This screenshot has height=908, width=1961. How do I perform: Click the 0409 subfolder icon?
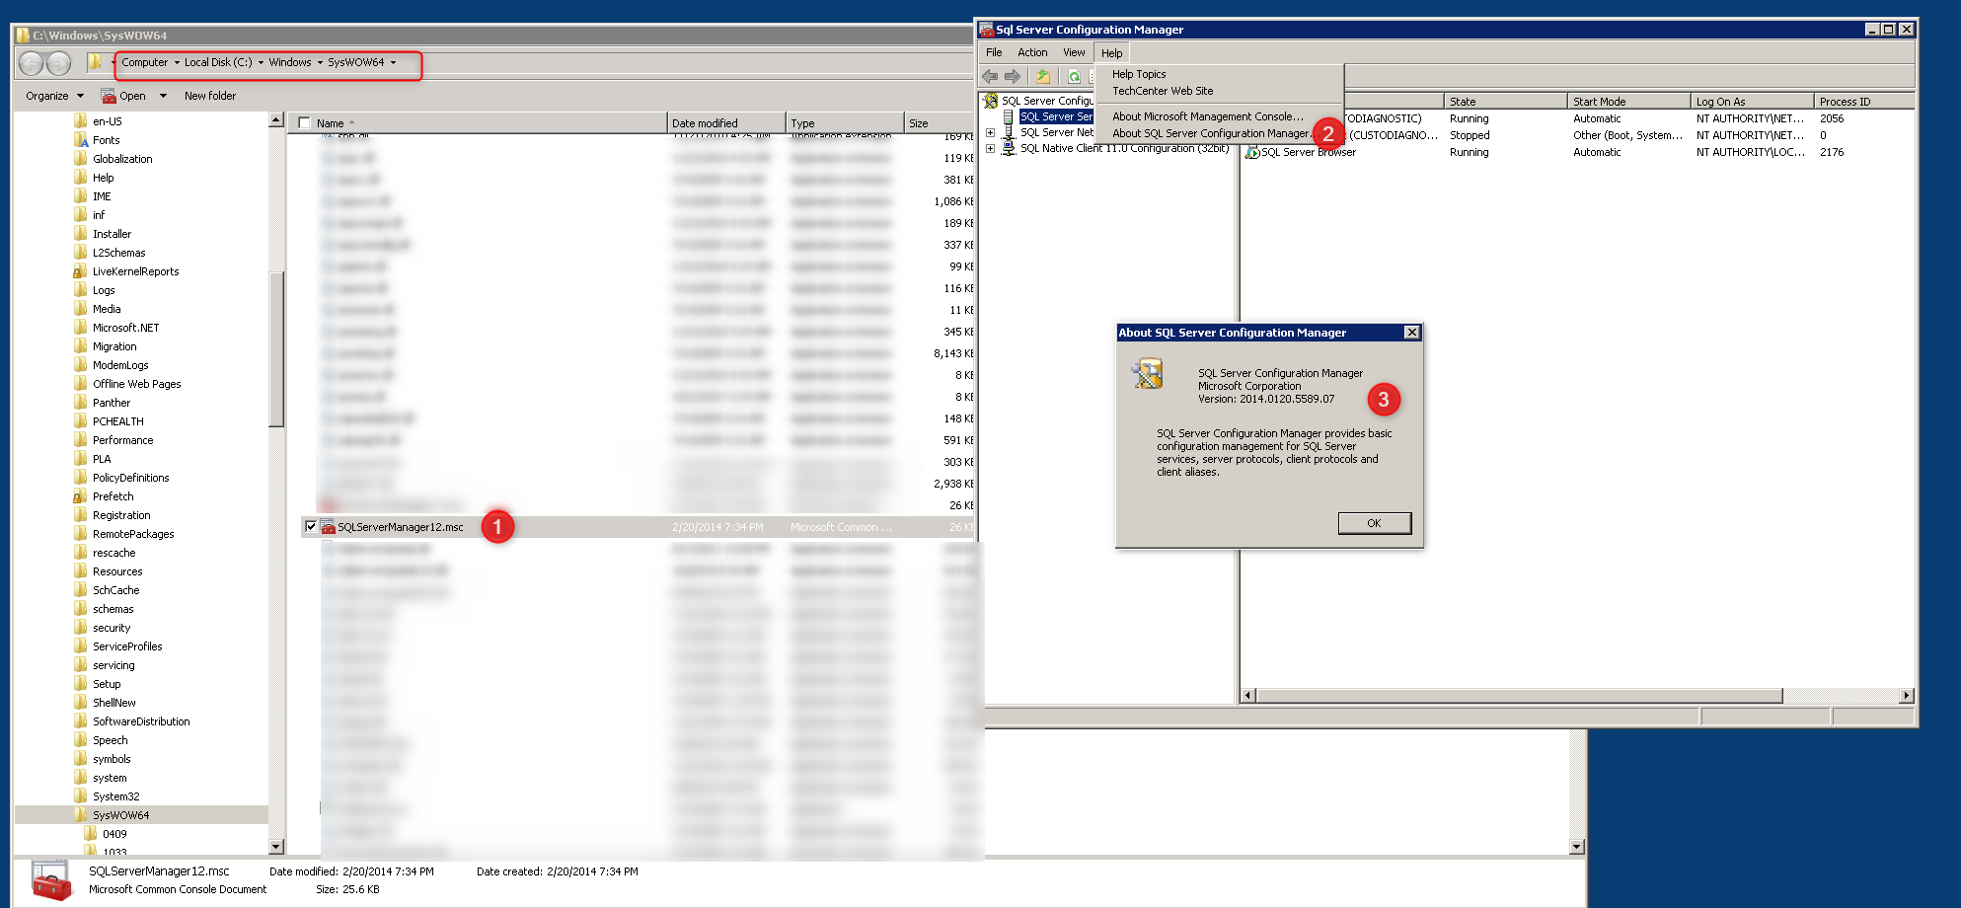pos(91,834)
